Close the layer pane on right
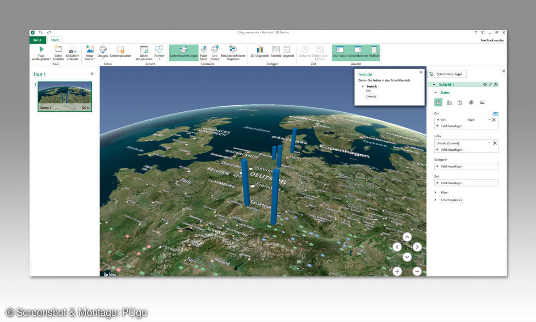The image size is (536, 322). 504,71
